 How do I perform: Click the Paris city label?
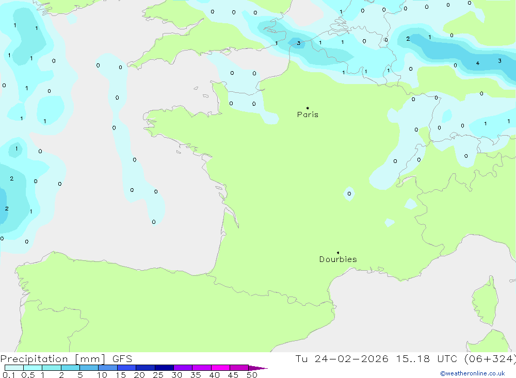point(308,114)
